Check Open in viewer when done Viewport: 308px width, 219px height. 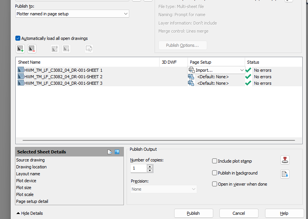[214, 184]
